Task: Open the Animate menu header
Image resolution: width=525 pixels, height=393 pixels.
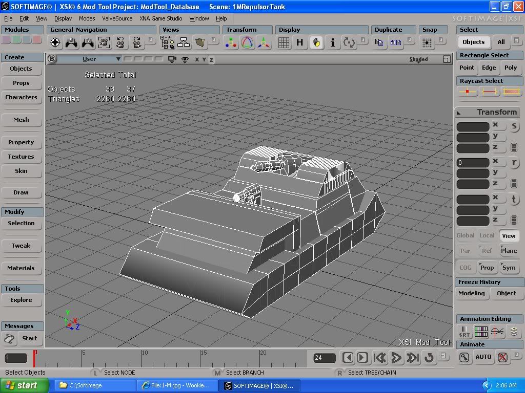Action: (x=489, y=344)
